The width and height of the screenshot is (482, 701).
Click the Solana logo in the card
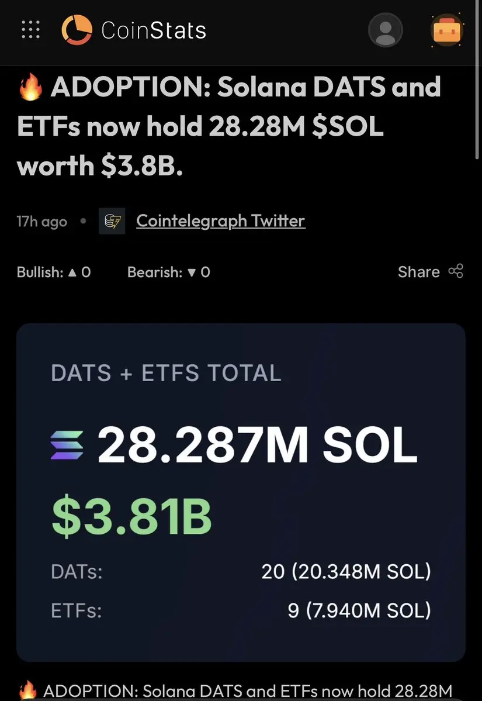(x=68, y=447)
